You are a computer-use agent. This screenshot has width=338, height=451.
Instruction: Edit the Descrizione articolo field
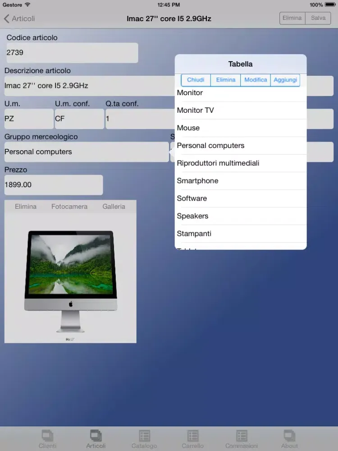89,86
